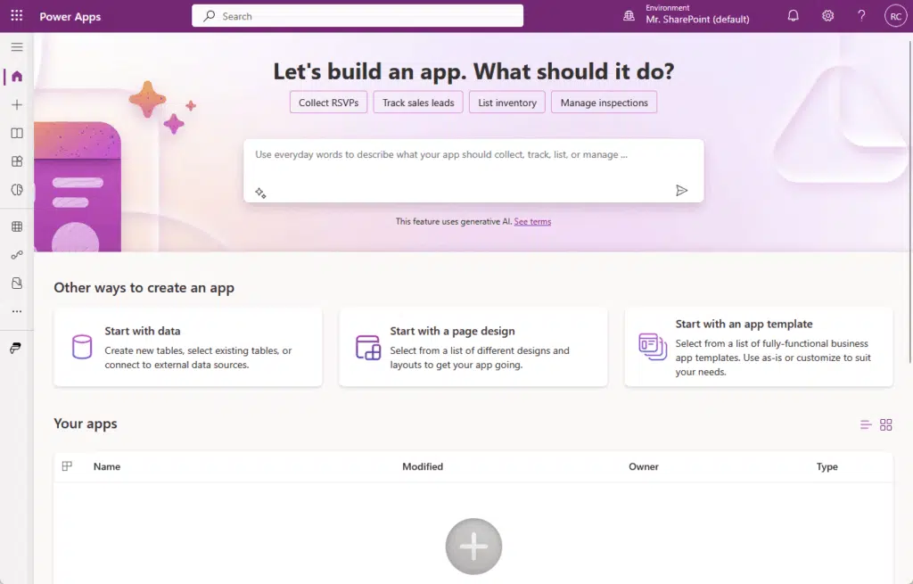Open Settings gear in top bar
This screenshot has width=913, height=584.
click(827, 16)
